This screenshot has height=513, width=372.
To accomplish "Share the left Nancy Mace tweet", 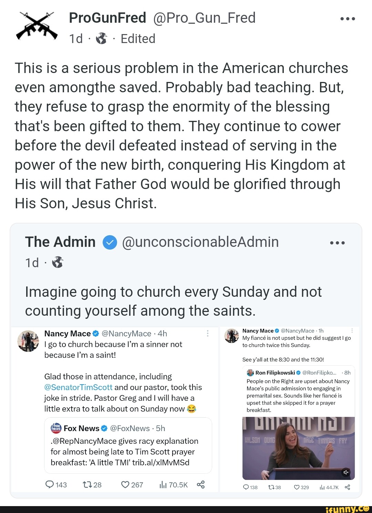I will 201,485.
